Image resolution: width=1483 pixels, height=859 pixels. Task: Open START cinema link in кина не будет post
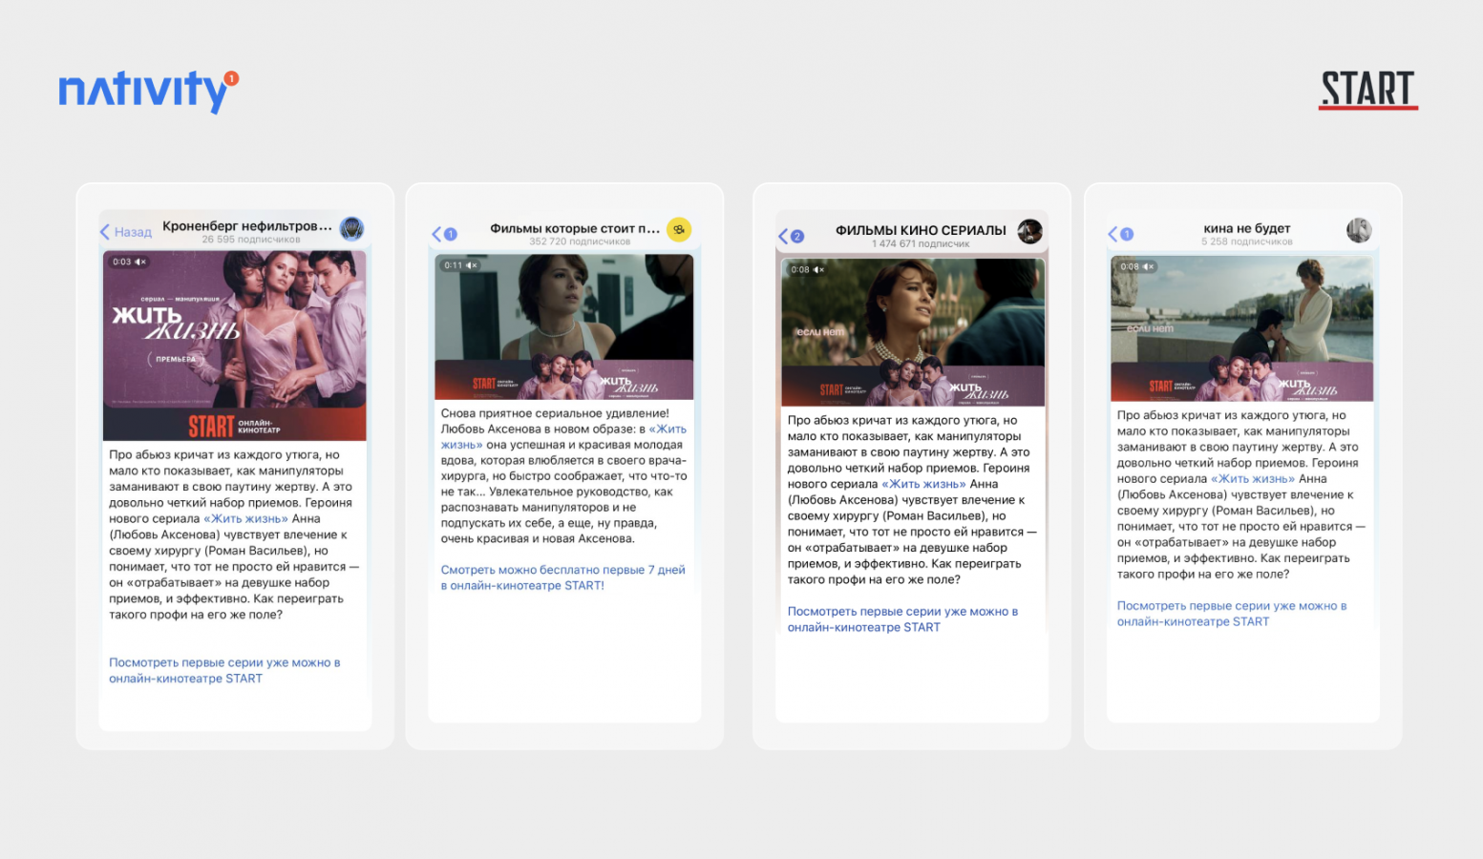[1232, 614]
